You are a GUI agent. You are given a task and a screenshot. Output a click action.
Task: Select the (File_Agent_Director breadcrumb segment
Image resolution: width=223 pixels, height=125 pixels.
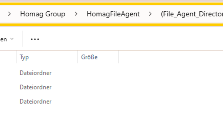pos(192,14)
